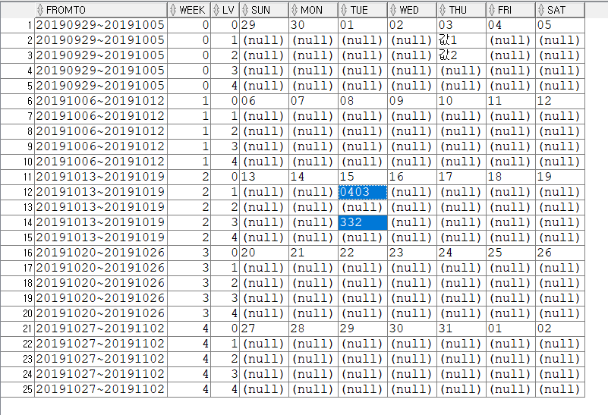Click FROMTO cell '20191020~20191026' in row 16

[101, 253]
